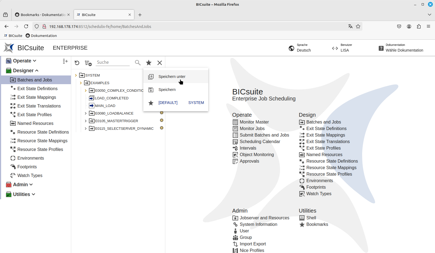Collapse the sidebar navigation panel icon
435x253 pixels.
point(65,61)
